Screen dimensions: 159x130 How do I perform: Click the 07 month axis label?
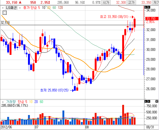click(37, 127)
